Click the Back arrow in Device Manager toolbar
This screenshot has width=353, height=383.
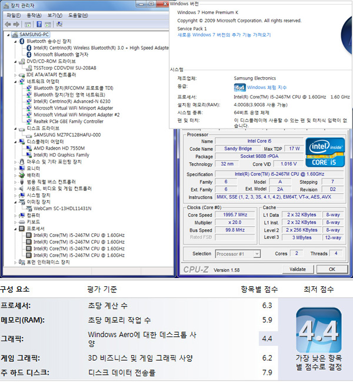click(x=8, y=24)
